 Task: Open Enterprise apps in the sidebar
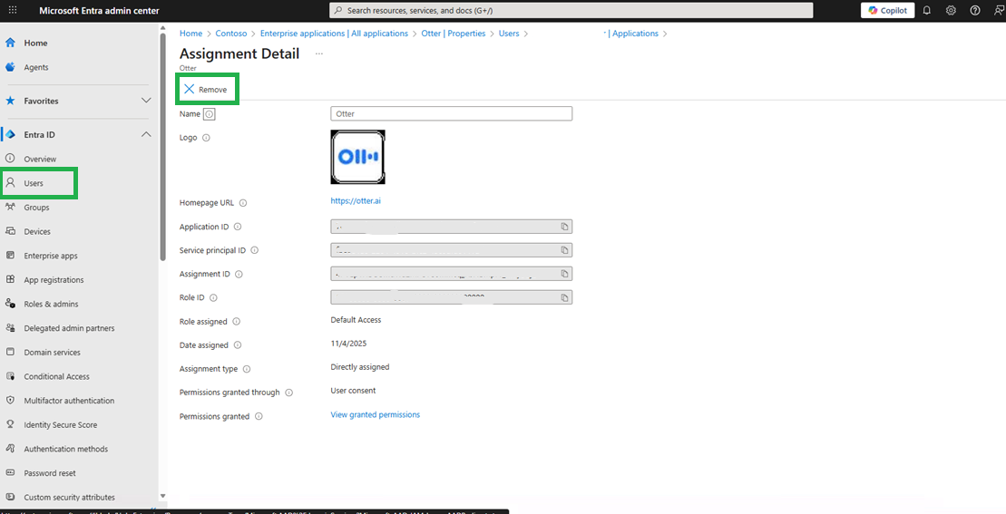pyautogui.click(x=51, y=256)
